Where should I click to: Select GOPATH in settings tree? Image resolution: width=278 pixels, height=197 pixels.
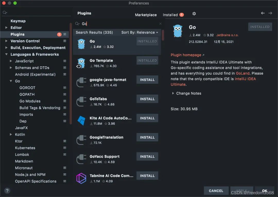(x=27, y=94)
